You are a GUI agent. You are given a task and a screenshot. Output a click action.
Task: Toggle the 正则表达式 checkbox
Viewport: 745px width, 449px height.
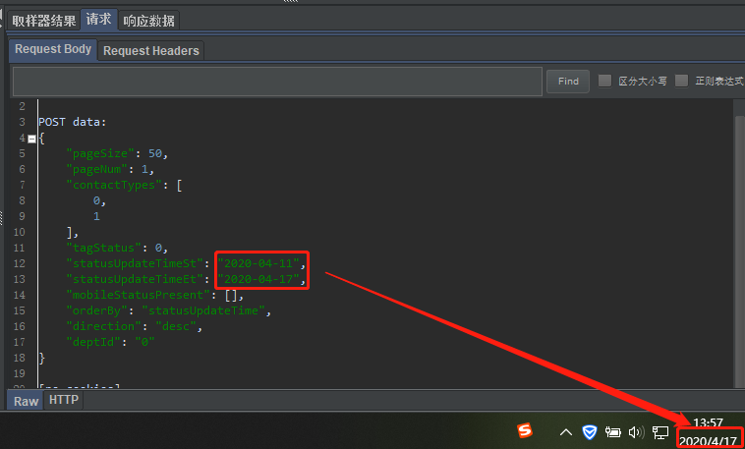tap(682, 81)
